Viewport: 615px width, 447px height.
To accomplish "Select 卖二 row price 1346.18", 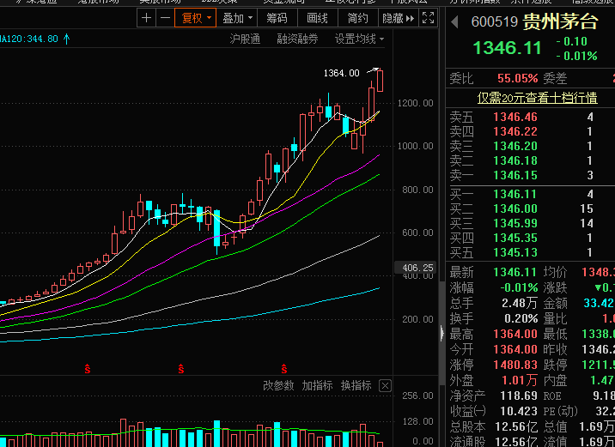I will (515, 160).
